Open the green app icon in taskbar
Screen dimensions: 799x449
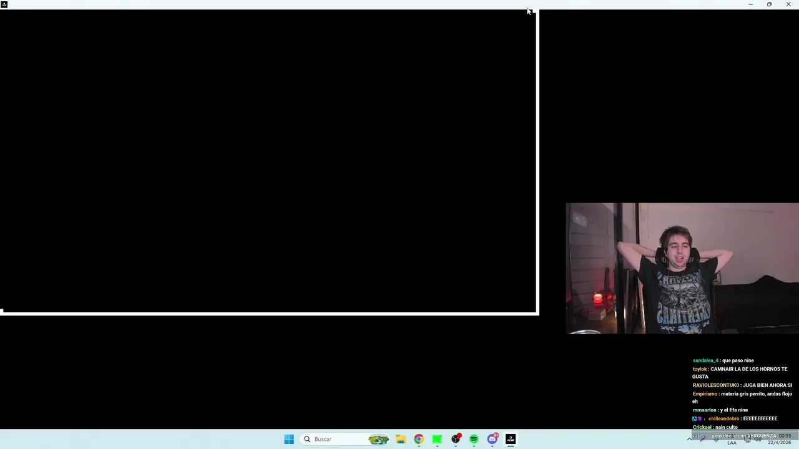[437, 439]
